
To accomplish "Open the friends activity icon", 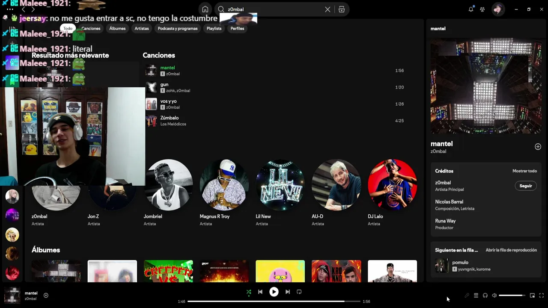I will (x=482, y=9).
